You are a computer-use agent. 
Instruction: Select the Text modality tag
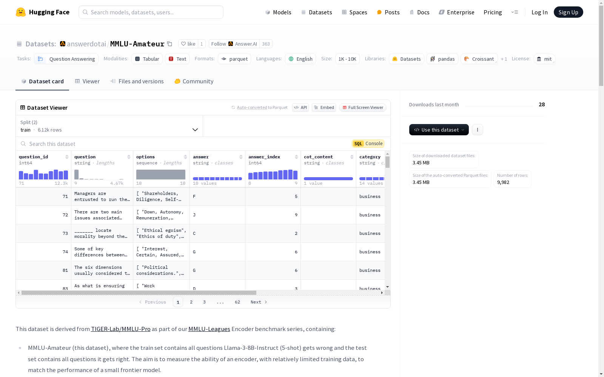click(x=177, y=59)
